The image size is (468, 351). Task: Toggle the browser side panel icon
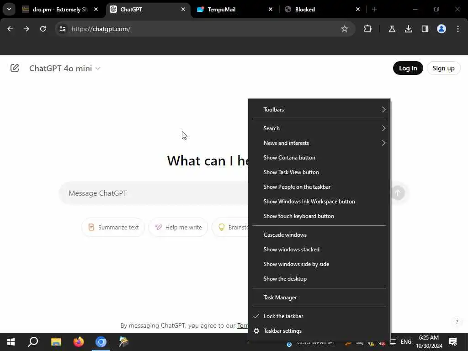tap(425, 29)
